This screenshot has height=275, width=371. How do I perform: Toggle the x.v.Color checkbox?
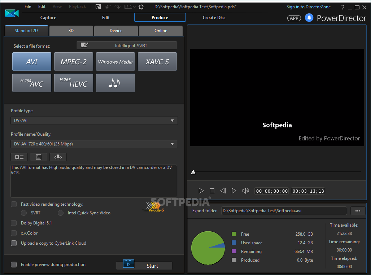pyautogui.click(x=14, y=233)
